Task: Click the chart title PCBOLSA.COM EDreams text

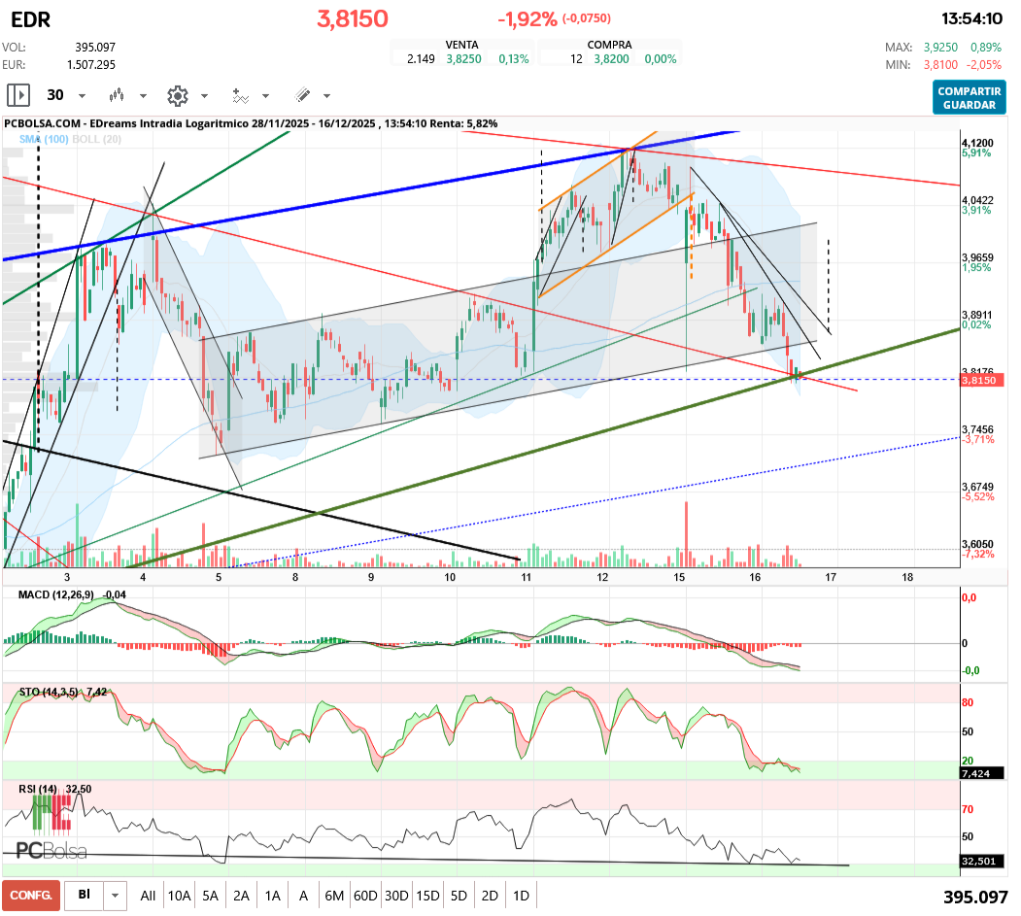Action: pos(251,123)
